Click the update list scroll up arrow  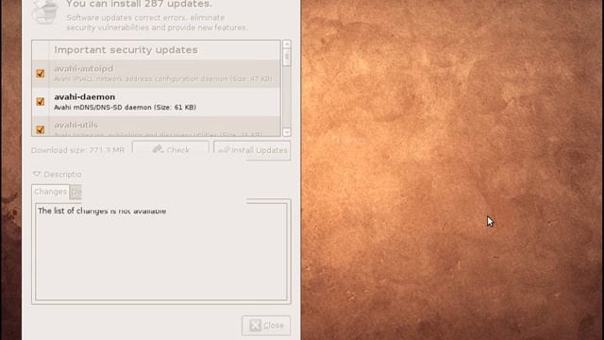click(x=287, y=44)
